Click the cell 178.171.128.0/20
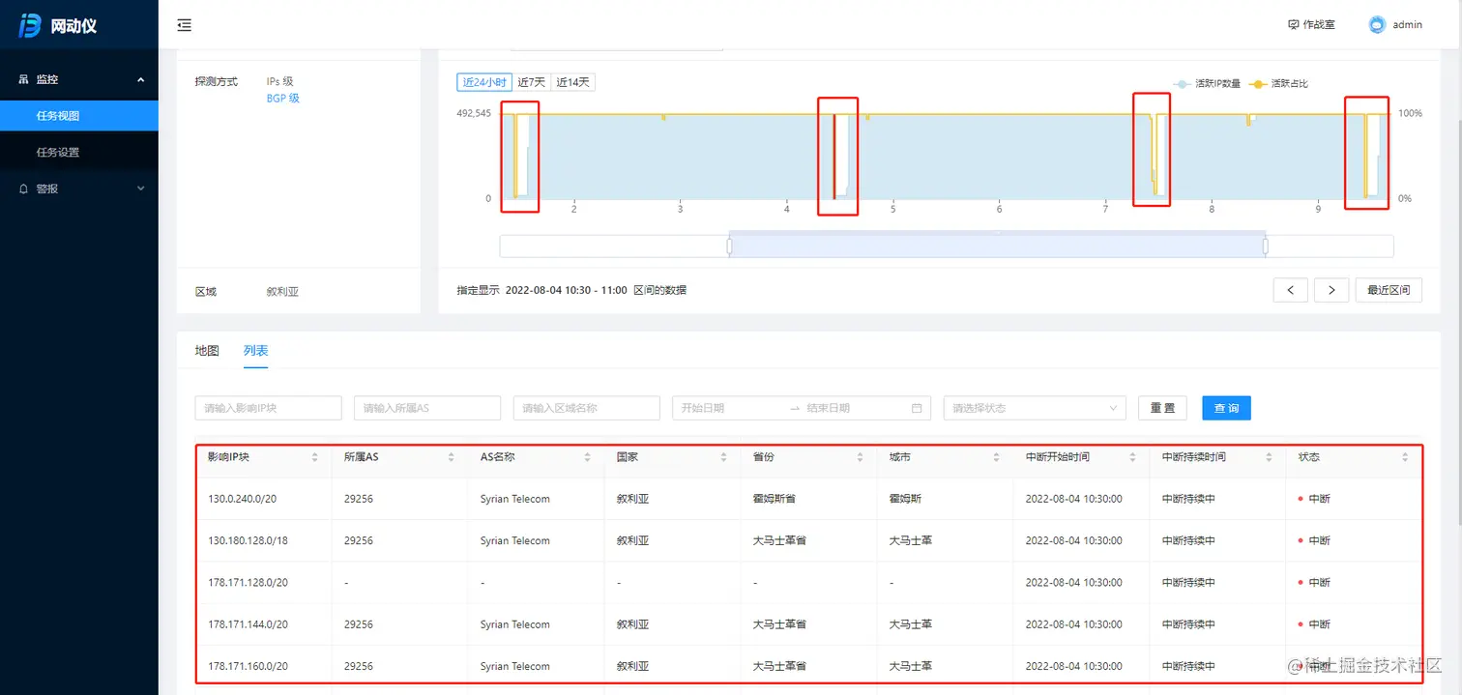Image resolution: width=1462 pixels, height=695 pixels. 248,583
